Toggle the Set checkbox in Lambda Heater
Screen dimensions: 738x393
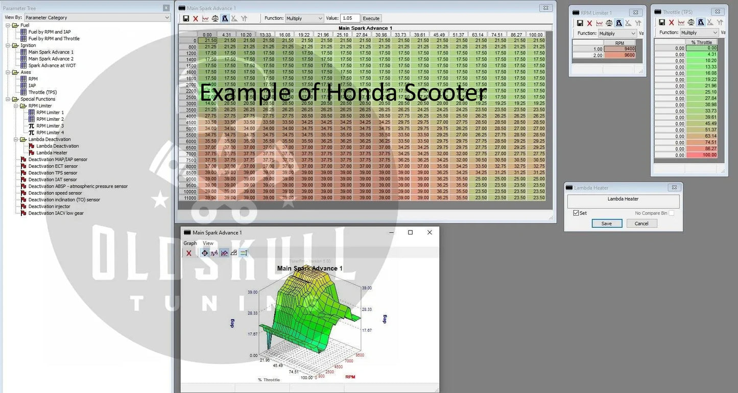576,213
